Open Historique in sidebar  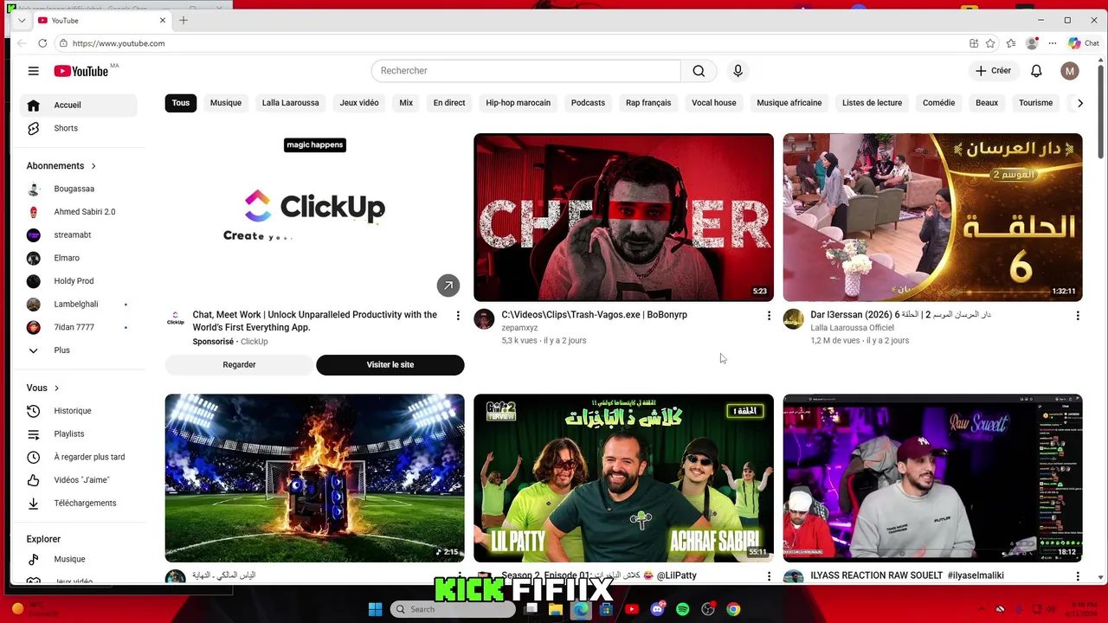tap(78, 411)
